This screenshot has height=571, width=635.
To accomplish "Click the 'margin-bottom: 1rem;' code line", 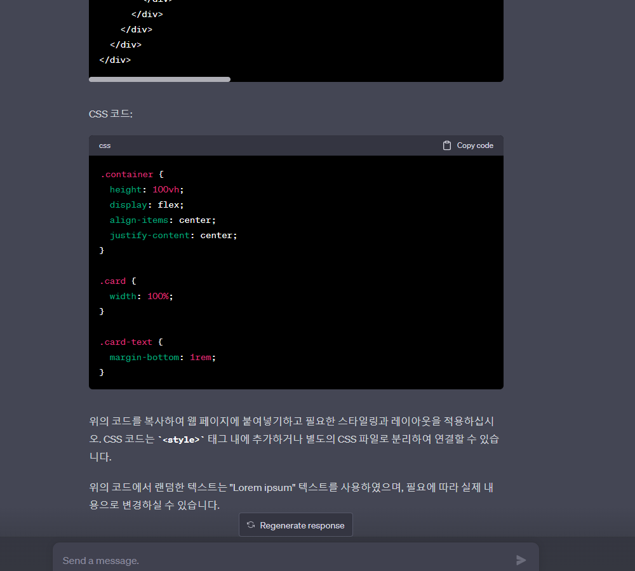I will click(x=163, y=357).
